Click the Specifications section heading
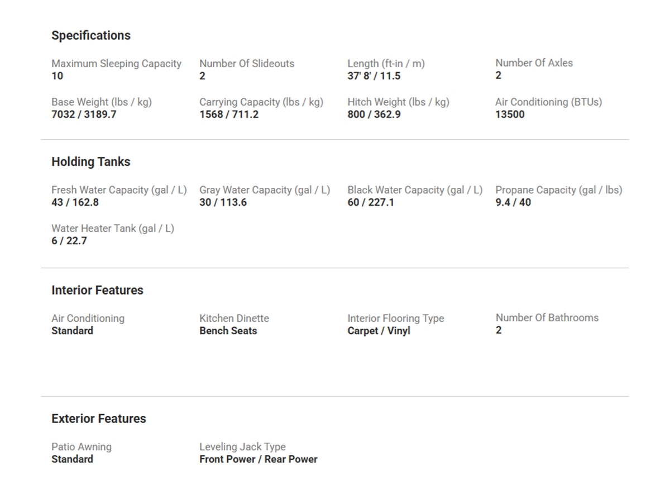 91,35
